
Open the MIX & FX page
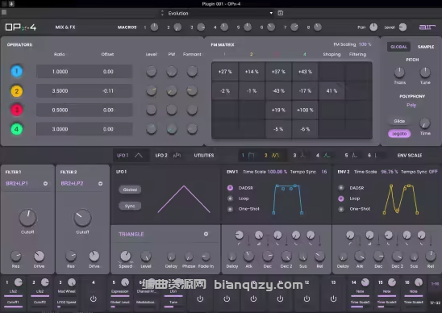click(65, 27)
